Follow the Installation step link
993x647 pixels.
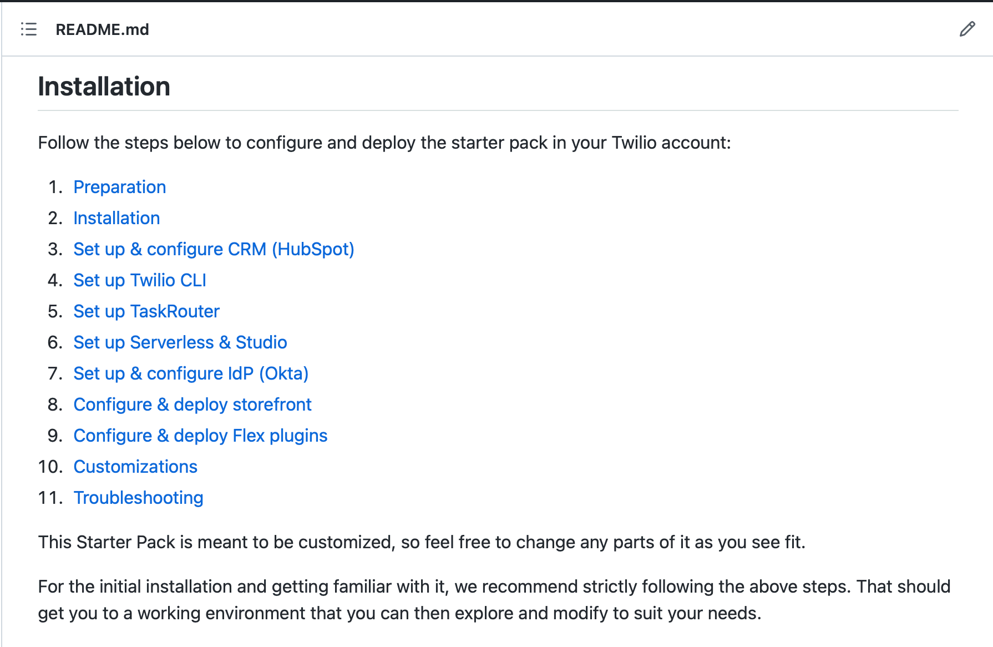click(x=116, y=218)
